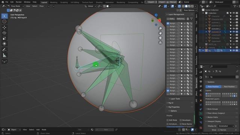Screen dimensions: 240x135
Task: Open the Bone Layers sidebar tab
Action: click(196, 83)
